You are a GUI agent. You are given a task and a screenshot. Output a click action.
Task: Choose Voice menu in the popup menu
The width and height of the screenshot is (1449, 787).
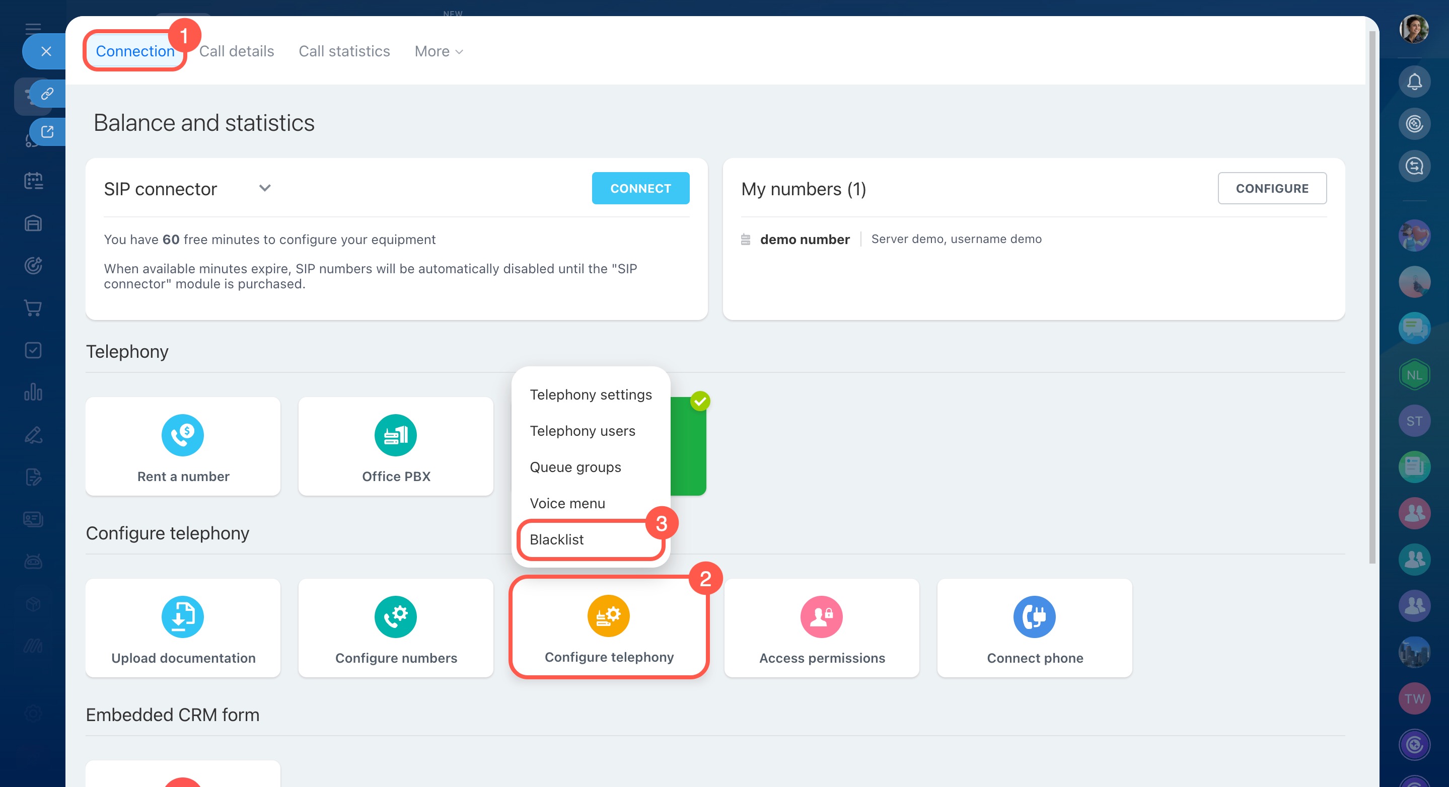(x=567, y=503)
